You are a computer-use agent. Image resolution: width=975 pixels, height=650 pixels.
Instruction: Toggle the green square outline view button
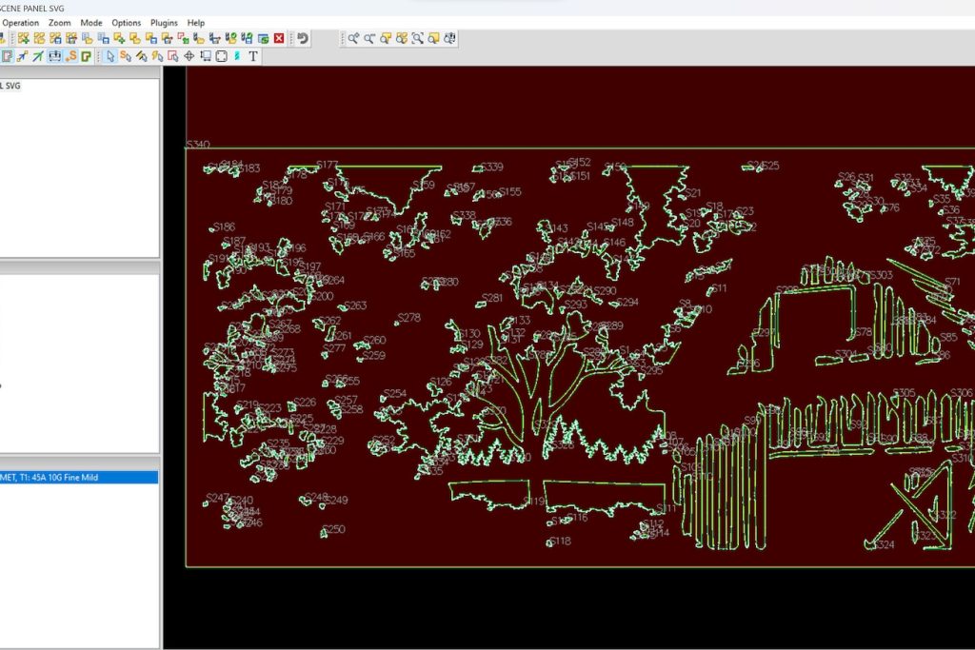tap(86, 56)
